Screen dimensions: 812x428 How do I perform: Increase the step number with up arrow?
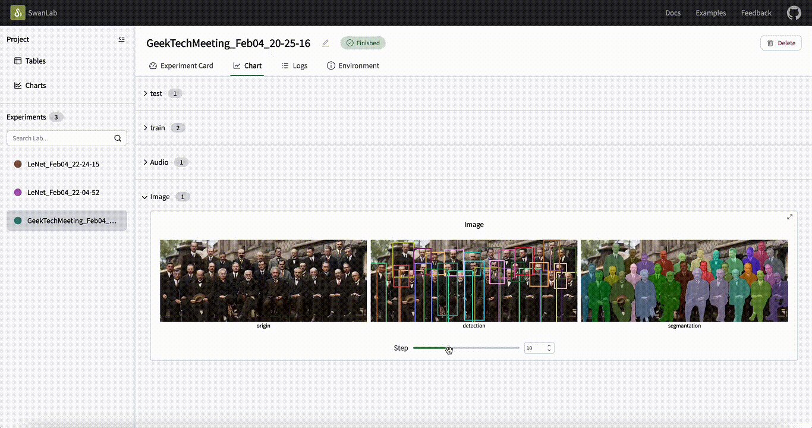coord(549,345)
